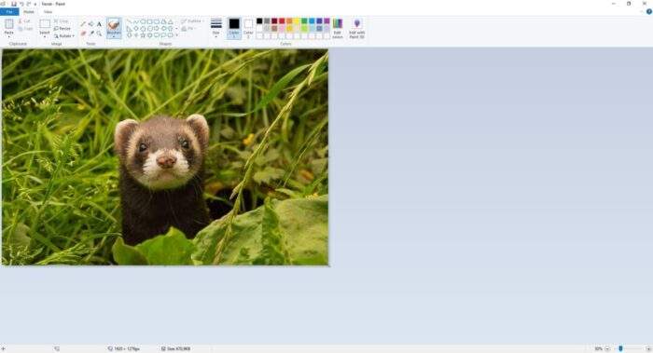This screenshot has height=353, width=653.
Task: Open the line Size dropdown
Action: pos(215,28)
